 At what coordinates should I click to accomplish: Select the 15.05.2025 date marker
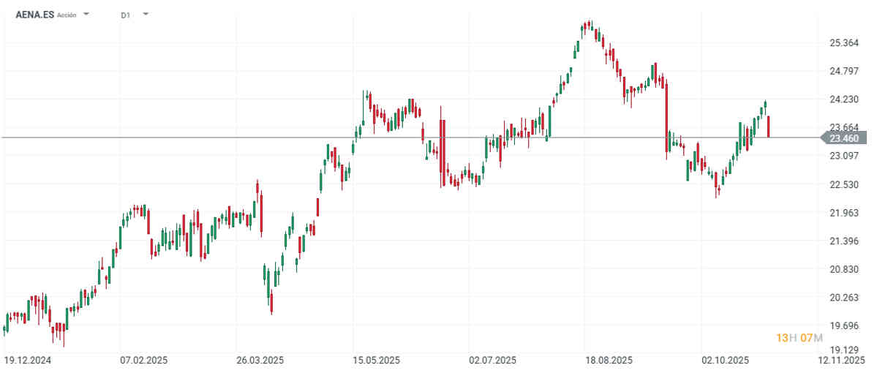pos(377,360)
